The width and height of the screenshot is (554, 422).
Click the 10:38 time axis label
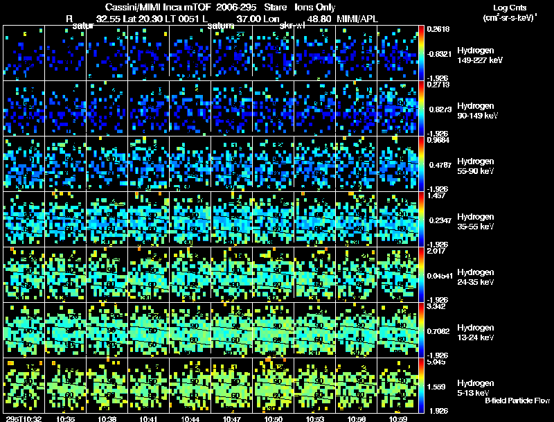pos(107,419)
